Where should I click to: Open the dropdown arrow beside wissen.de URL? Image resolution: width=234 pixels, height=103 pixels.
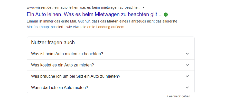click(x=144, y=7)
